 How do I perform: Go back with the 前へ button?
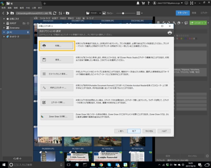coord(121,131)
